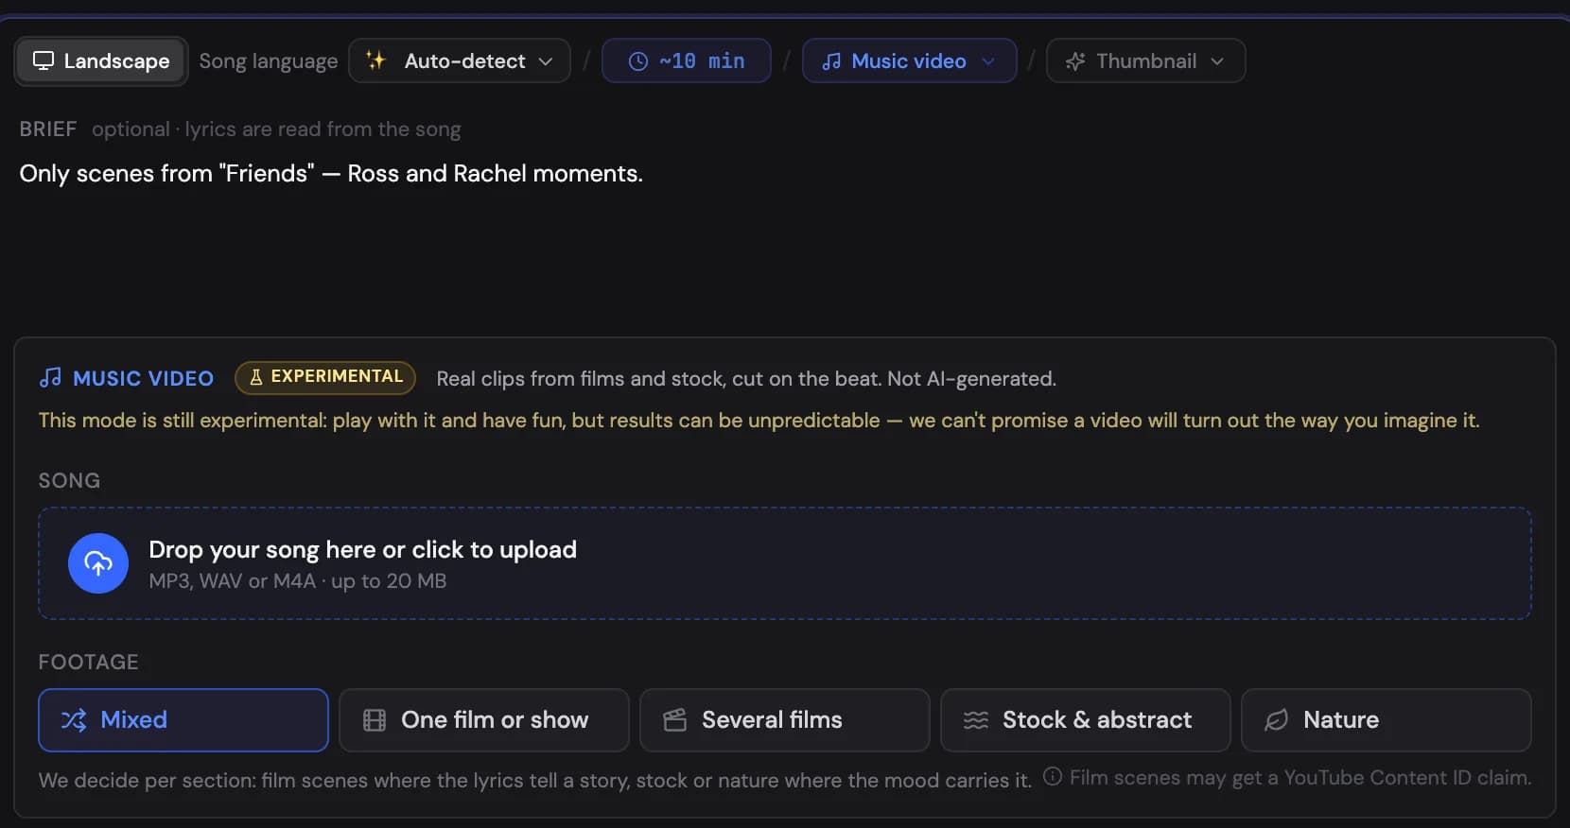
Task: Click the 'We decide per section' explanation text
Action: click(x=535, y=781)
